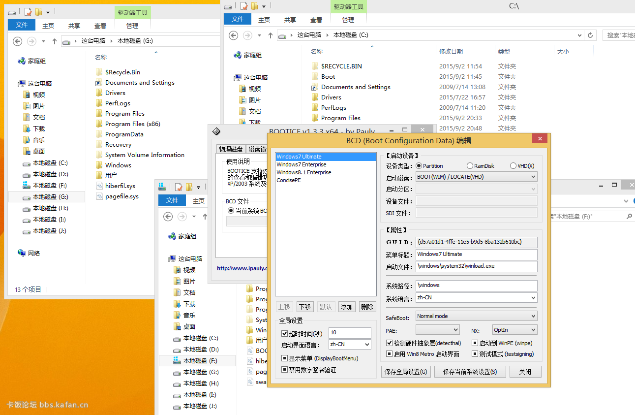Edit the 菜单标题 text field
This screenshot has width=635, height=415.
(476, 255)
